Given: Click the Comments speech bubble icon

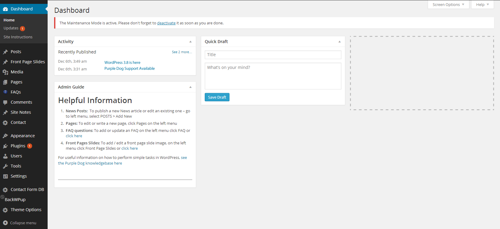Looking at the screenshot, I should (x=5, y=102).
